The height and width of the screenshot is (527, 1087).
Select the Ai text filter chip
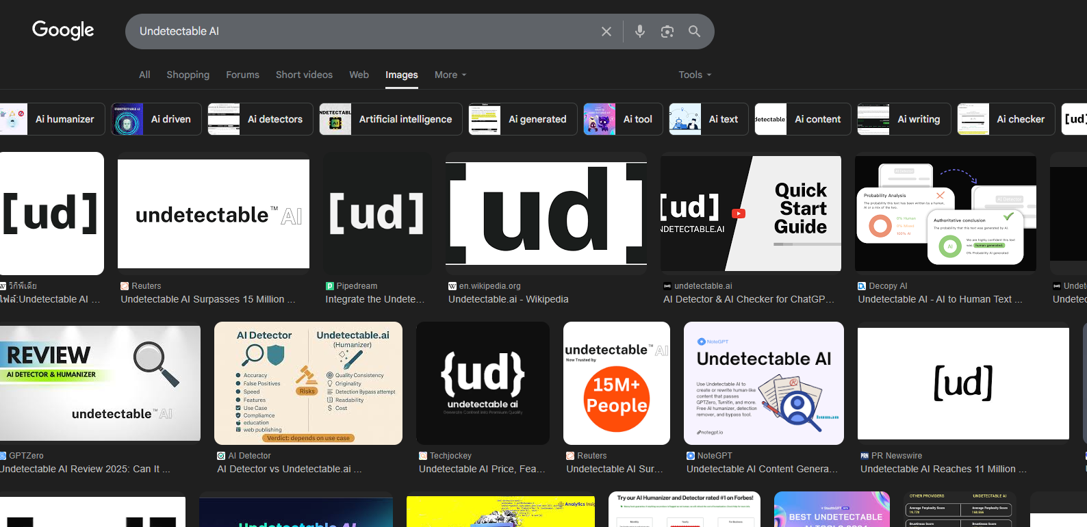pyautogui.click(x=708, y=119)
